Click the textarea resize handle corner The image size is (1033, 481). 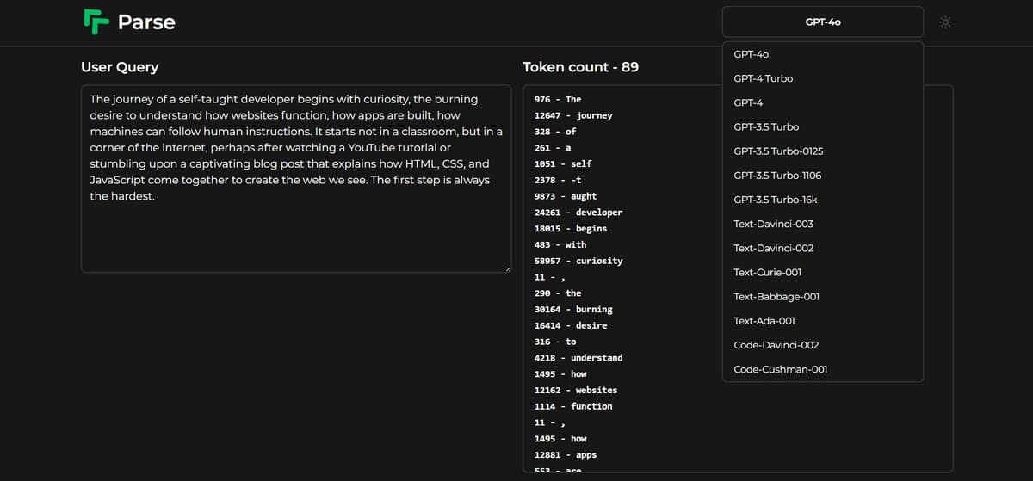[507, 268]
